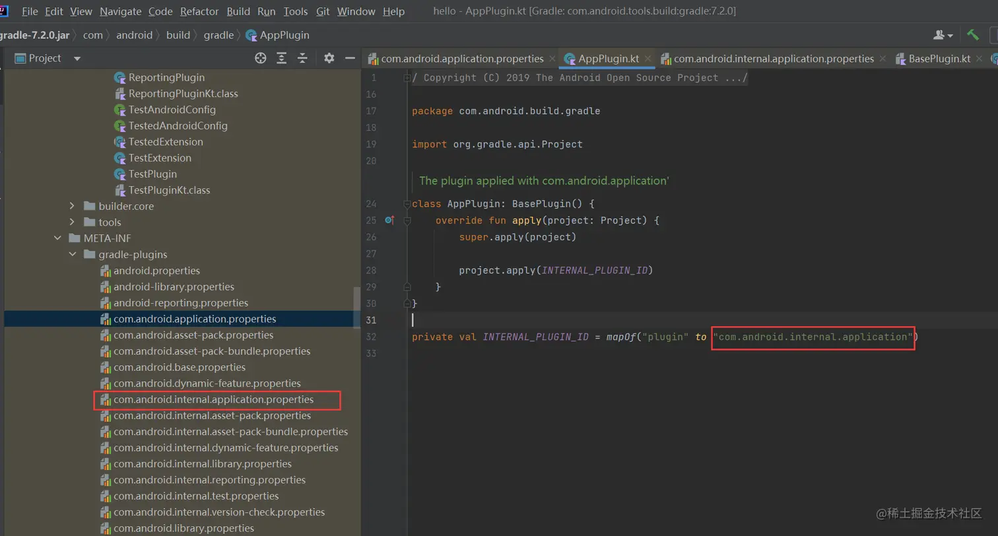Click the TestExtension class icon
This screenshot has width=998, height=536.
(119, 158)
